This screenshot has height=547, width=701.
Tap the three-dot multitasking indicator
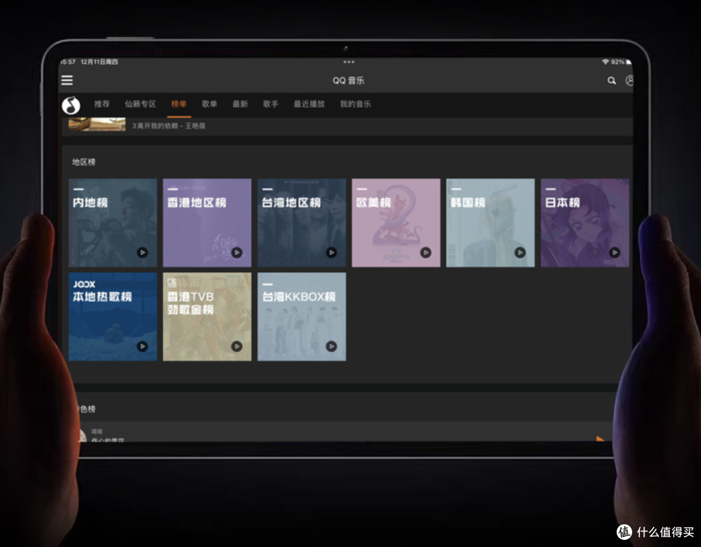tap(349, 62)
